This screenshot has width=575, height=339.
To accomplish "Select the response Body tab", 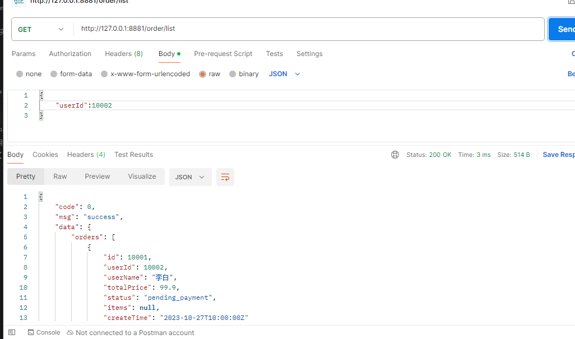I will [15, 155].
